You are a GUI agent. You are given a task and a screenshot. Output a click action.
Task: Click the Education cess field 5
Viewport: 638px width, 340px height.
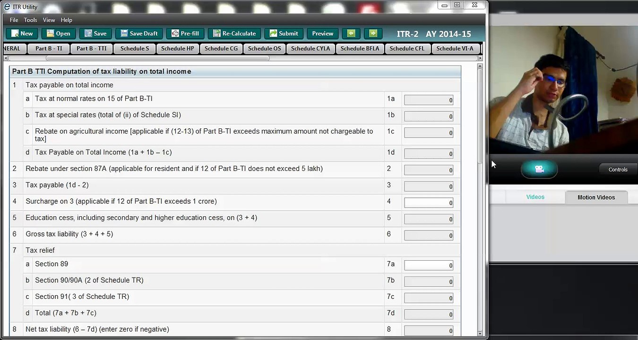pos(429,219)
